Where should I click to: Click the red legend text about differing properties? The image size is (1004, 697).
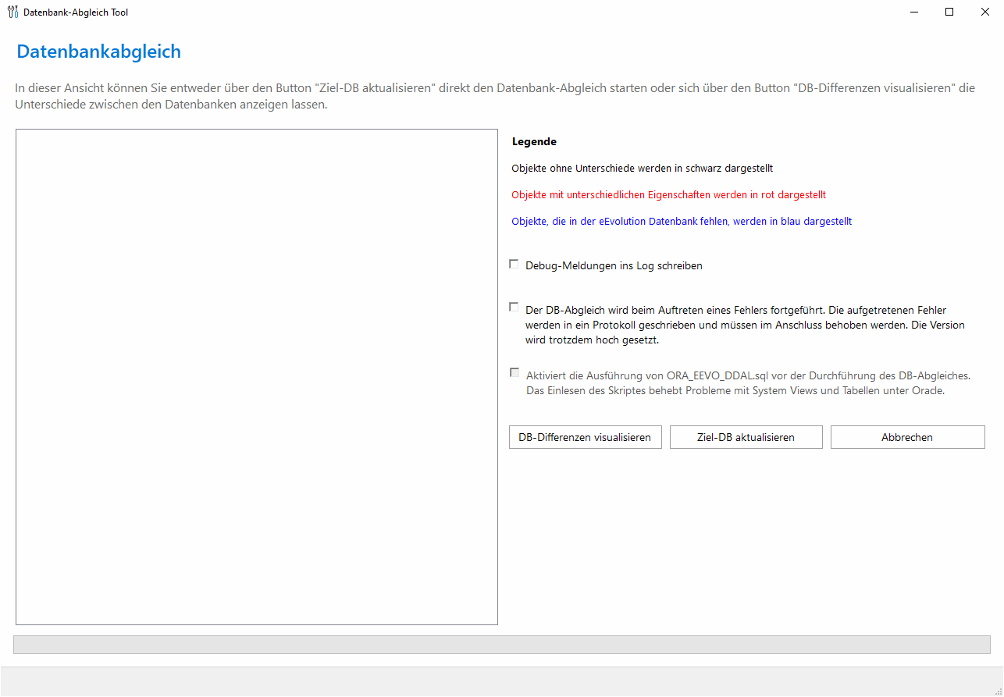668,194
